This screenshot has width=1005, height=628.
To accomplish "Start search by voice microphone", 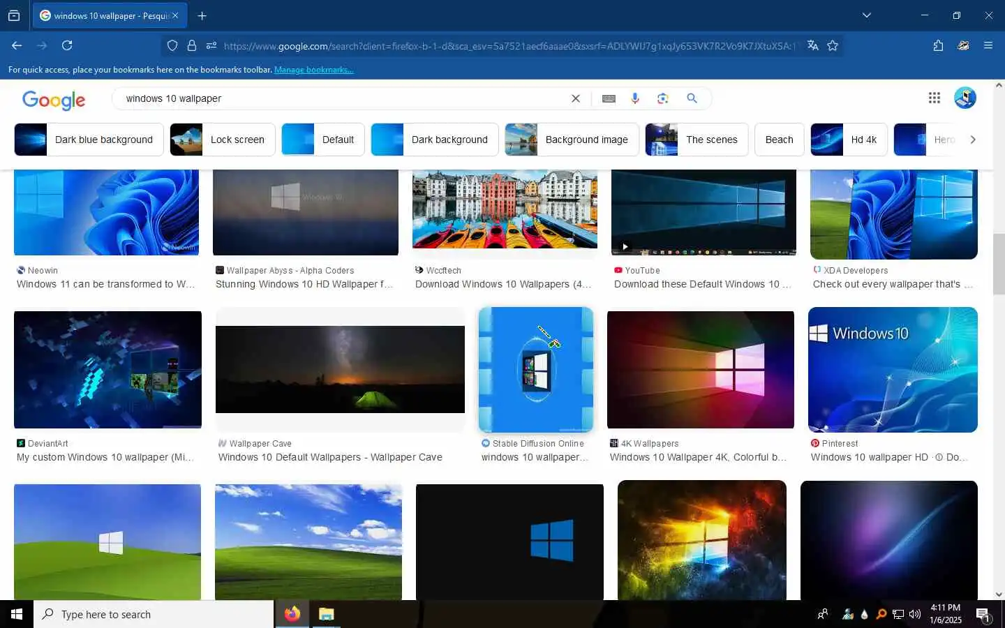I will [x=635, y=98].
